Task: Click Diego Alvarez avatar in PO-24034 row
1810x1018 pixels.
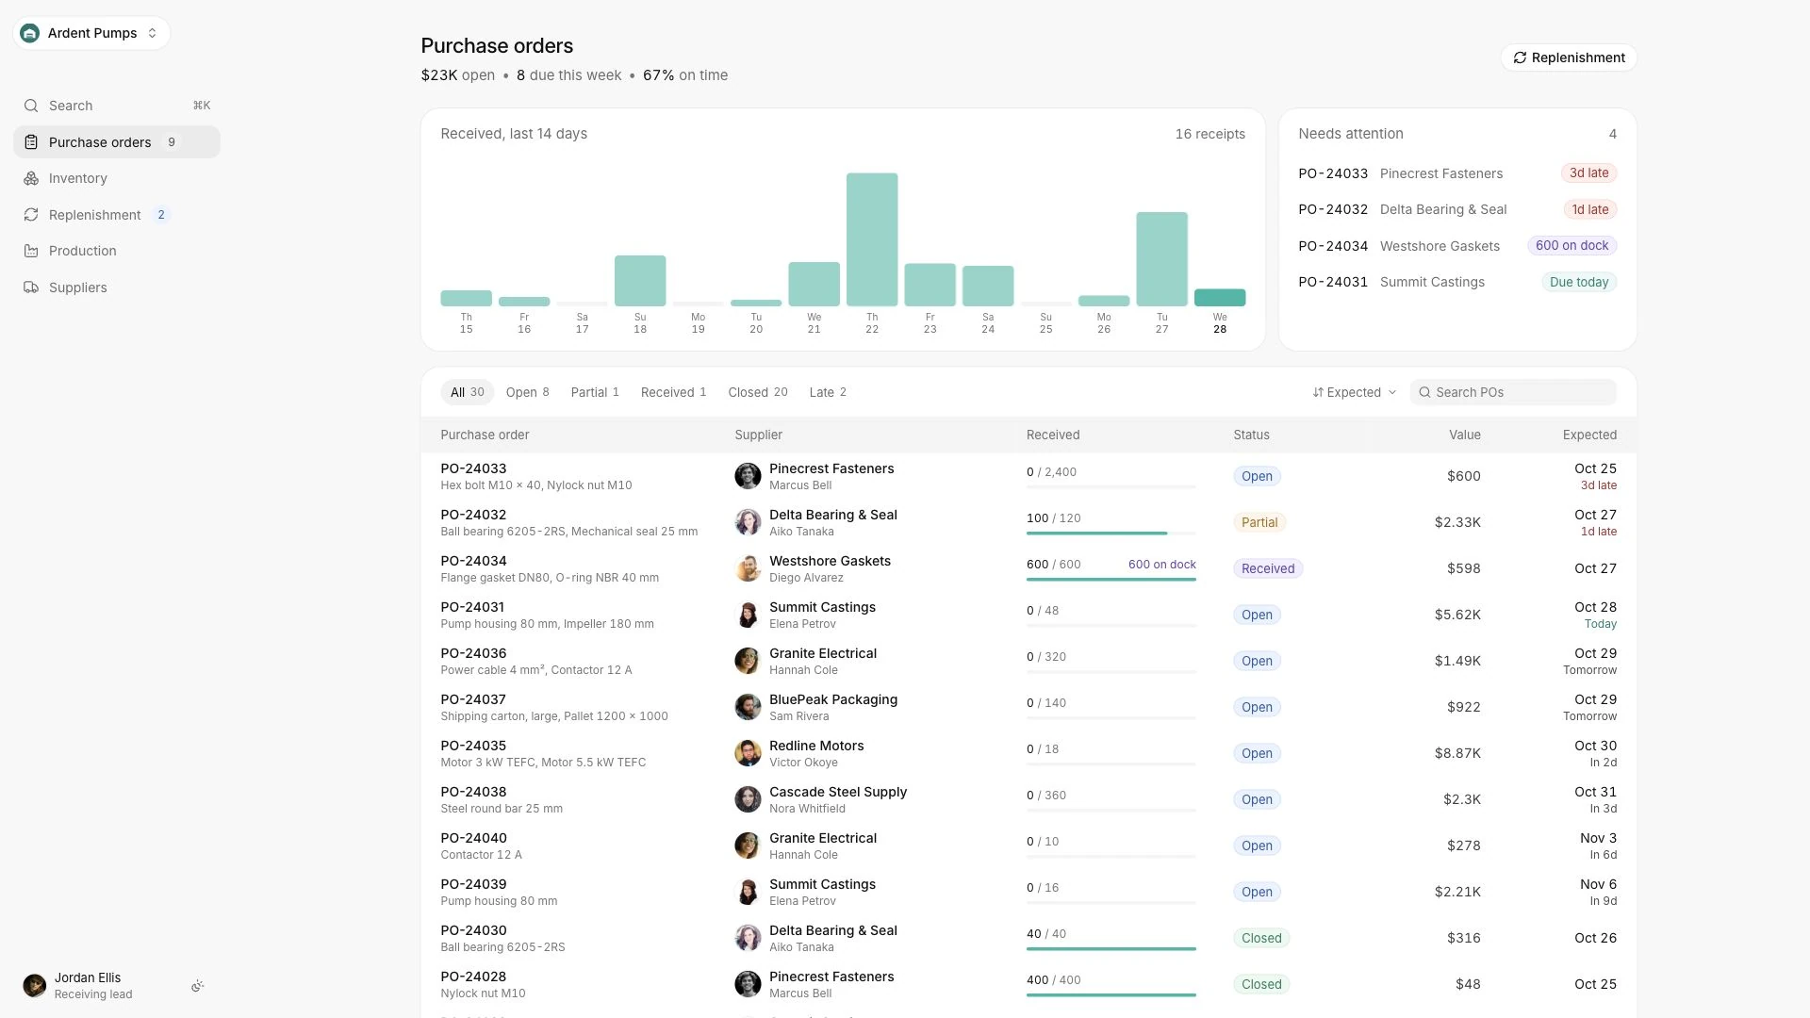Action: pos(748,568)
